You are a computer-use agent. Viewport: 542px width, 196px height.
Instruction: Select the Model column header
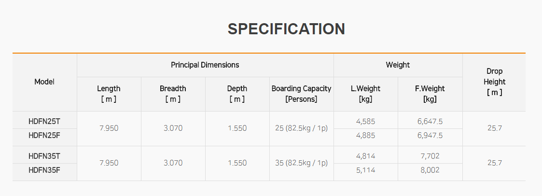click(x=44, y=82)
